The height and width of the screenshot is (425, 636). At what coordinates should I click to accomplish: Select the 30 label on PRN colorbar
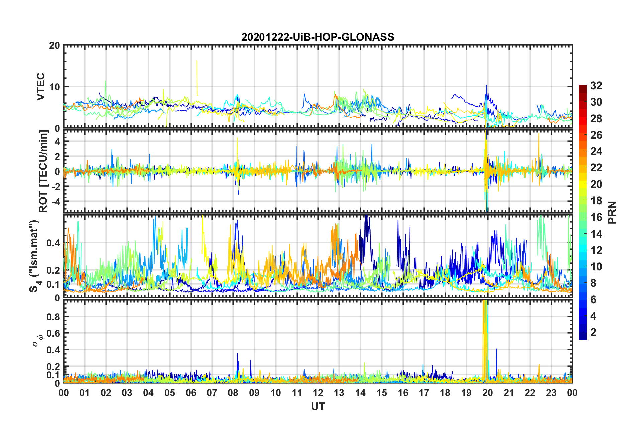[596, 102]
